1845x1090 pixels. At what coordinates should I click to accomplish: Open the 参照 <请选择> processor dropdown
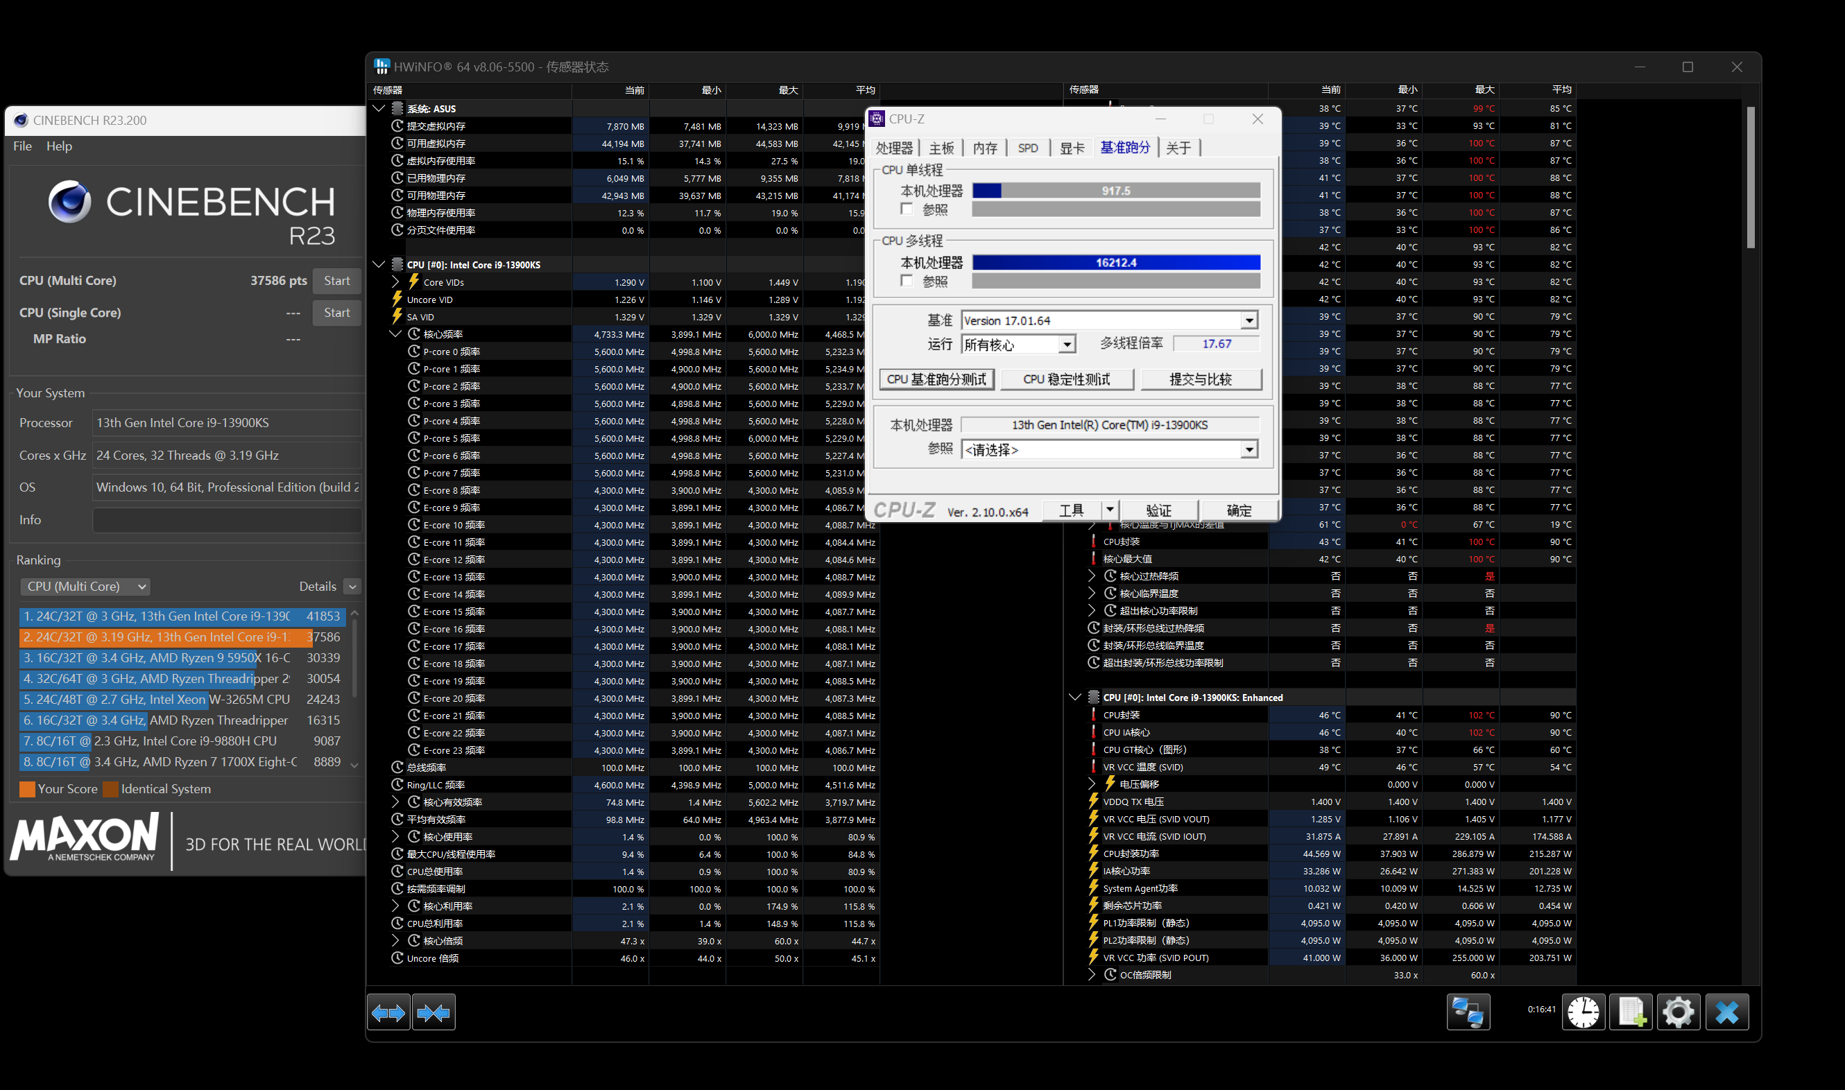(x=1249, y=449)
